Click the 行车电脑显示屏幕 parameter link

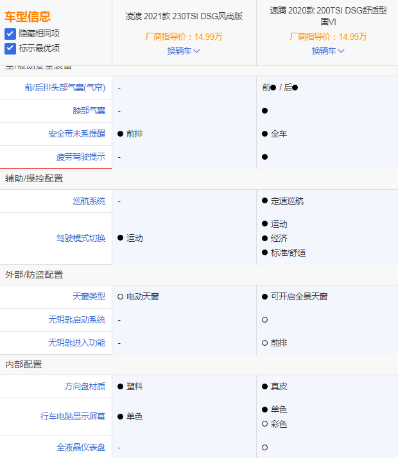(73, 417)
